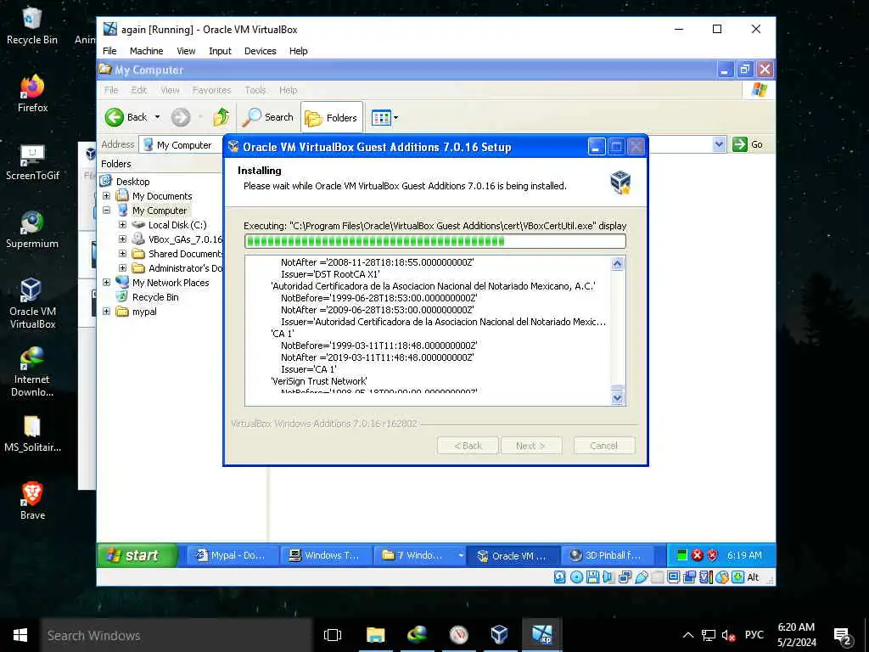Image resolution: width=869 pixels, height=652 pixels.
Task: Click the CPU virtualization indicator in VirtualBox status bar
Action: point(706,577)
